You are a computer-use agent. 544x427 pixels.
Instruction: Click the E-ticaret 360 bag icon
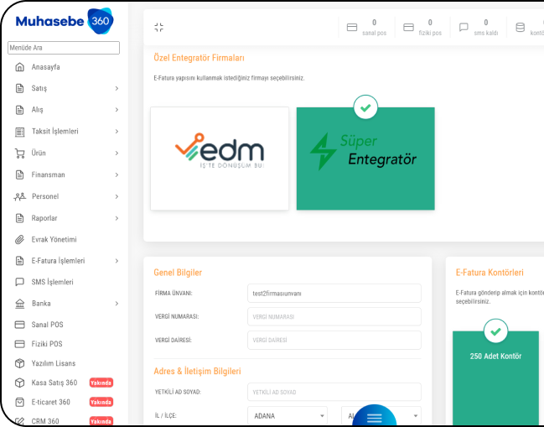click(x=20, y=402)
